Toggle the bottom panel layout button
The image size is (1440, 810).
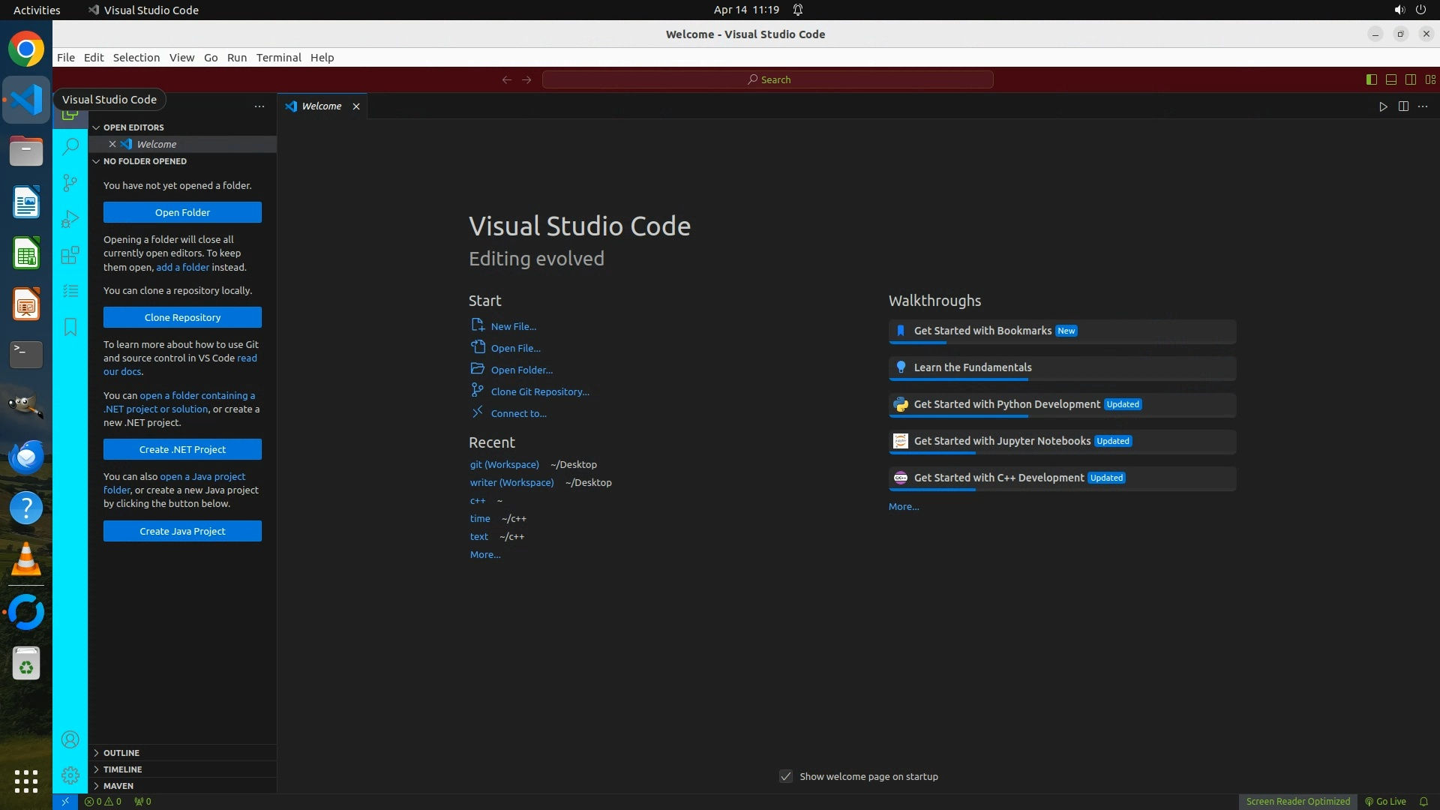pyautogui.click(x=1390, y=79)
